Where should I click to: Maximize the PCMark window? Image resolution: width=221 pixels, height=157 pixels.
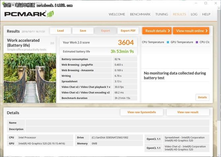[x=206, y=3]
